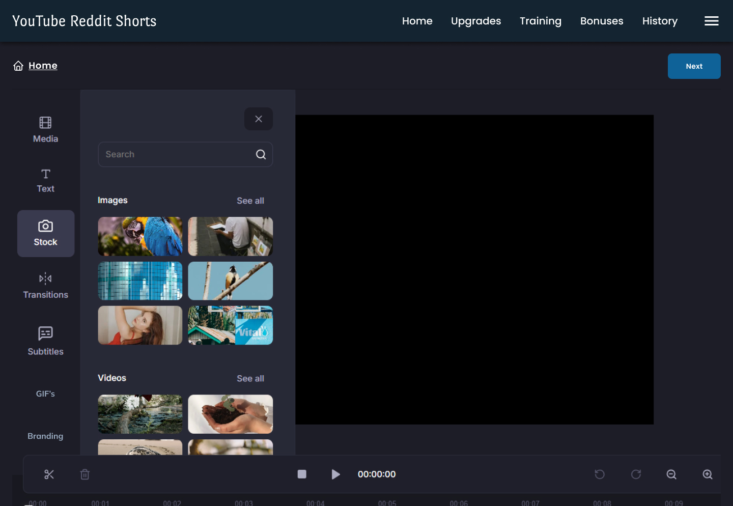Viewport: 733px width, 506px height.
Task: Click the trash delete icon
Action: [85, 474]
